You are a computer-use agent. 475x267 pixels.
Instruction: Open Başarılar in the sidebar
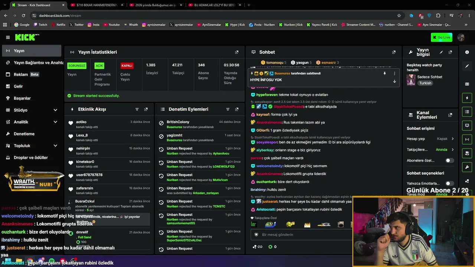pyautogui.click(x=32, y=98)
